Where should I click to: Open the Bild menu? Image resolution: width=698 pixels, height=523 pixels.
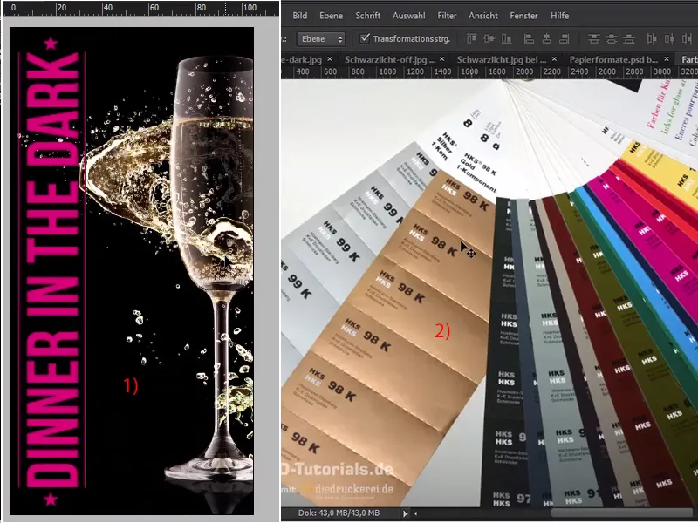click(299, 16)
